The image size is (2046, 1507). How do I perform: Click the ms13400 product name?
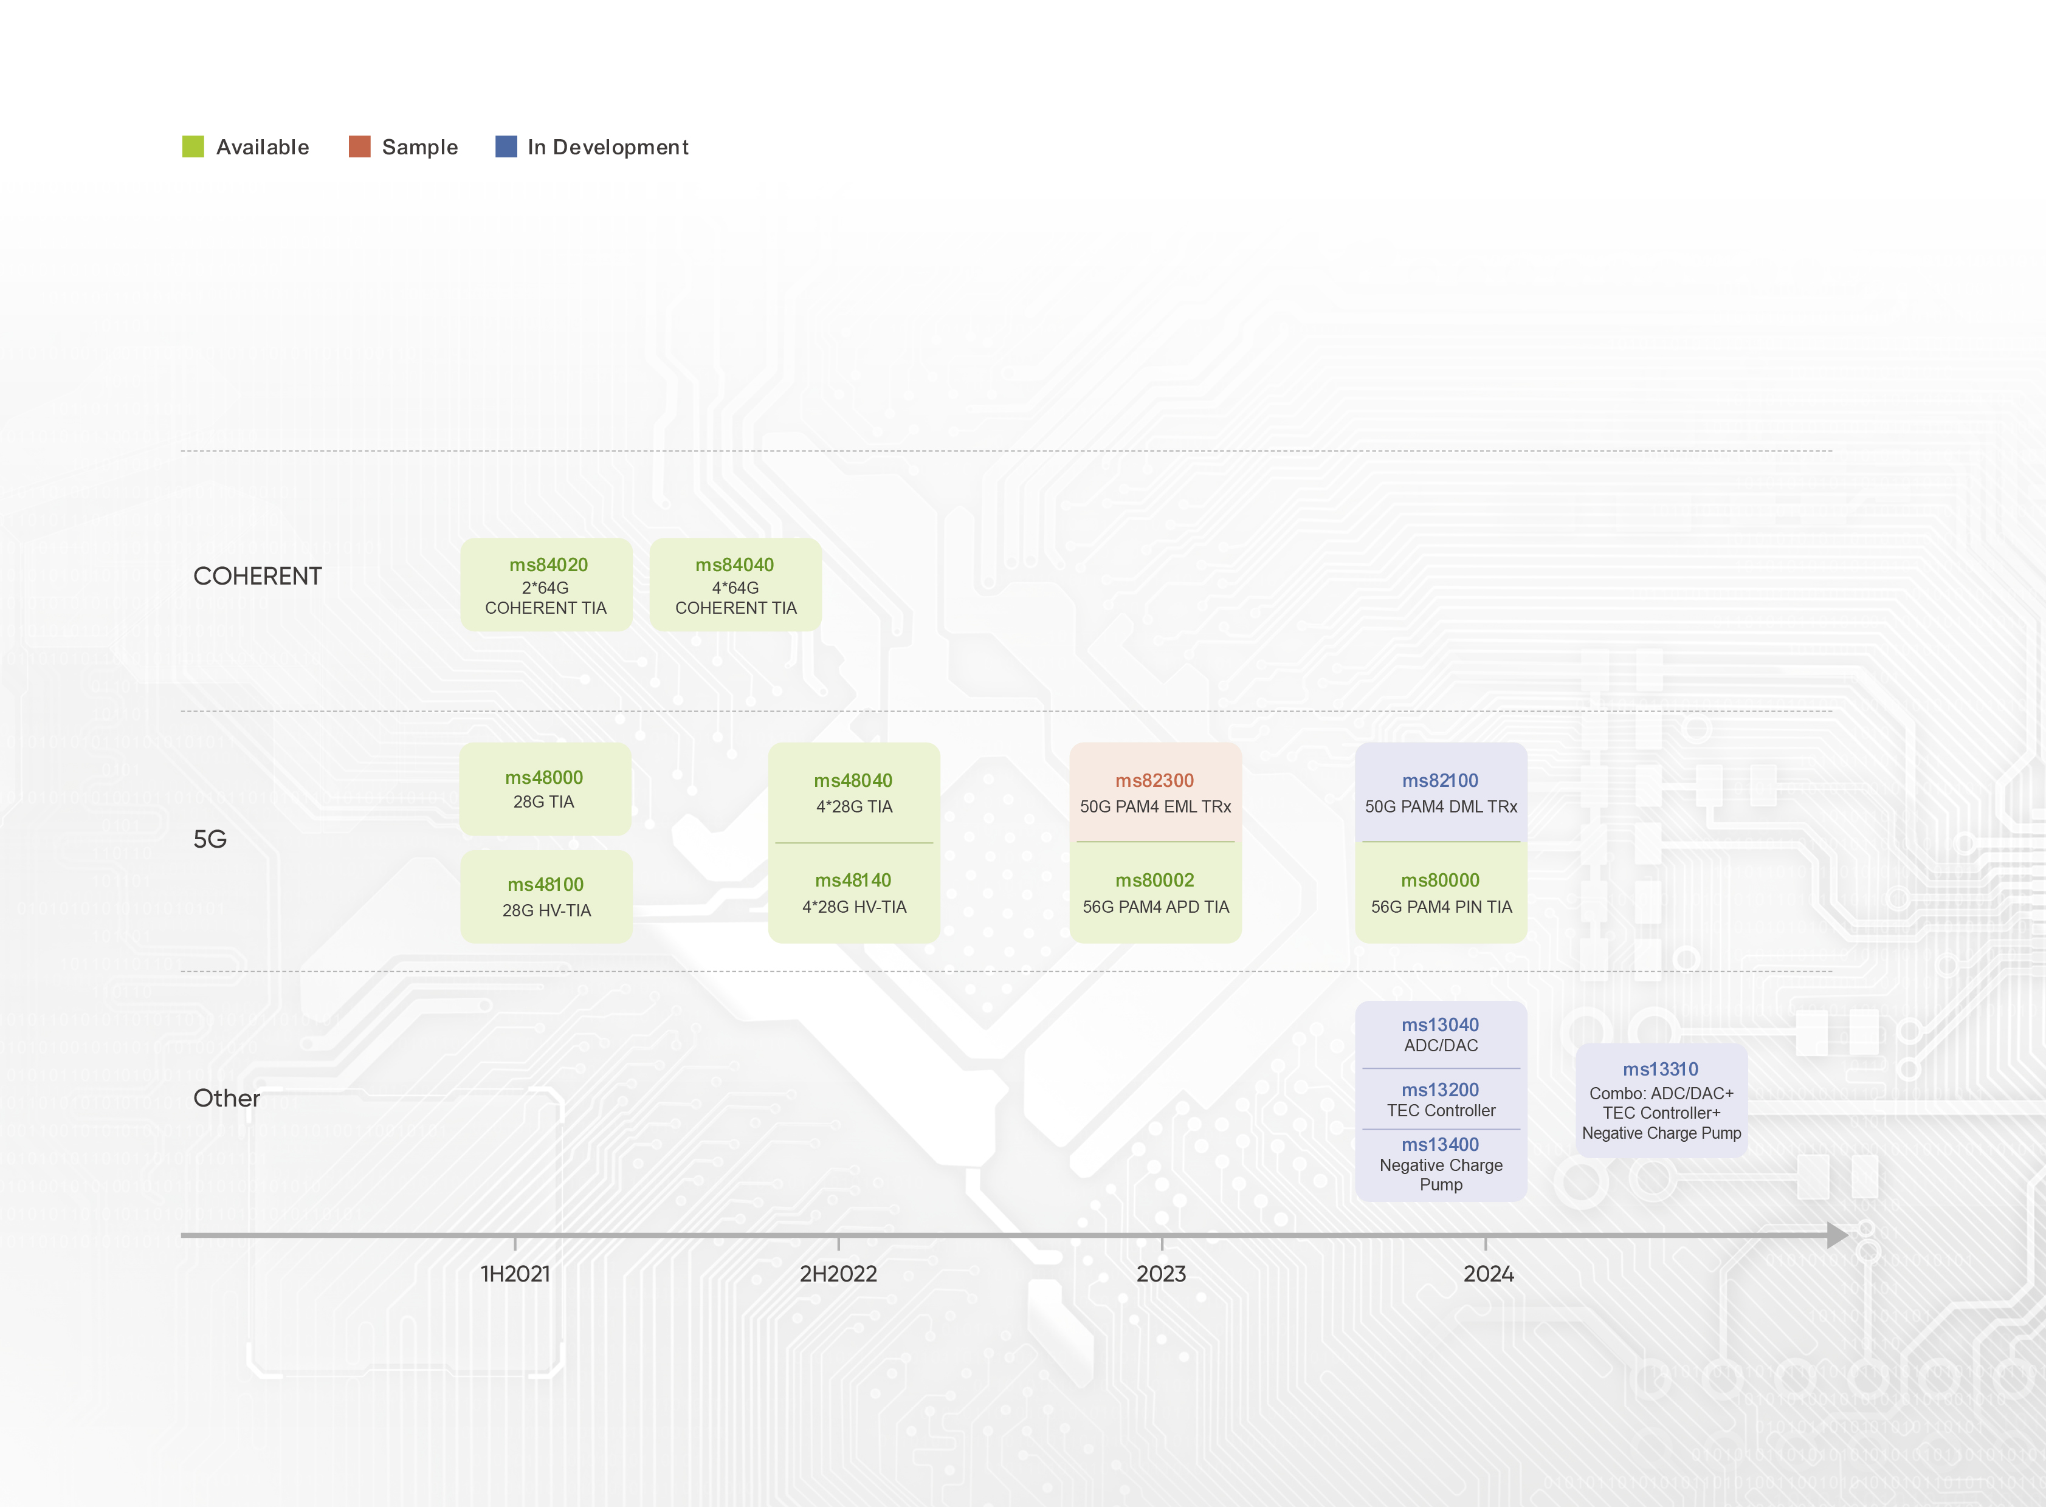click(x=1440, y=1145)
